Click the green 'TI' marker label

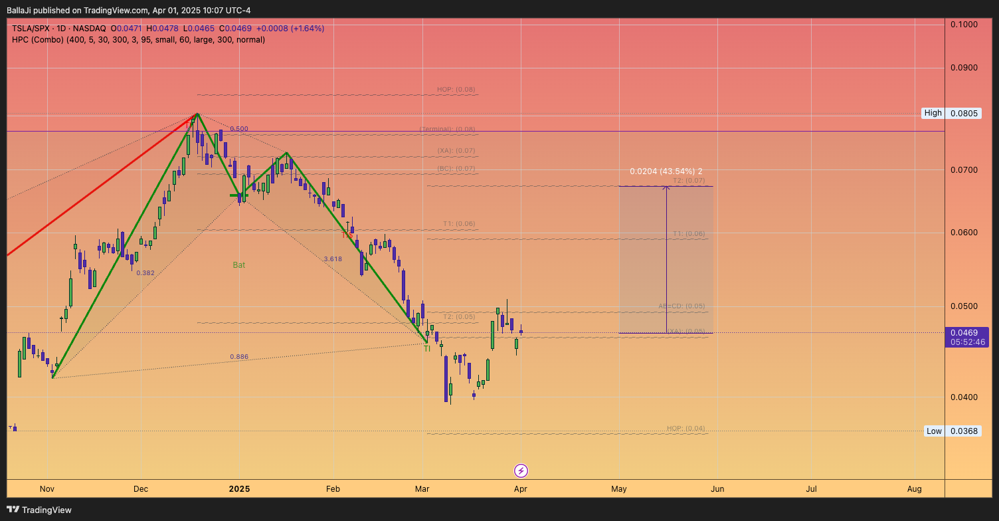coord(427,349)
